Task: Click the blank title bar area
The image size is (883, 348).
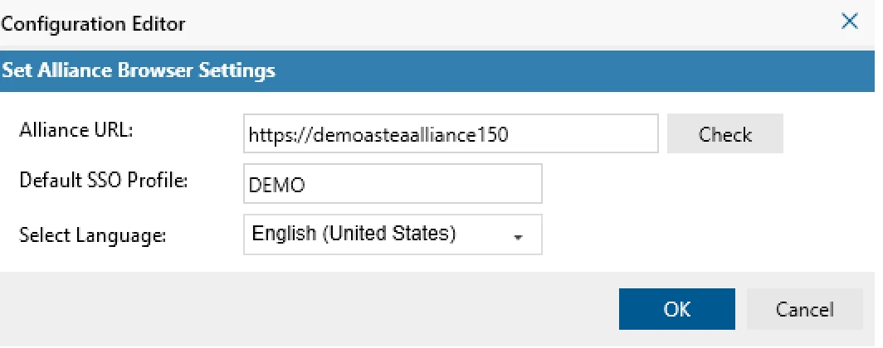Action: coord(498,23)
